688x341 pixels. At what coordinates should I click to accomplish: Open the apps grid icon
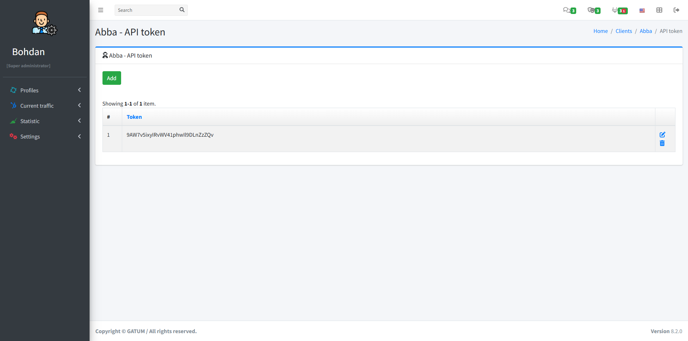click(x=659, y=10)
